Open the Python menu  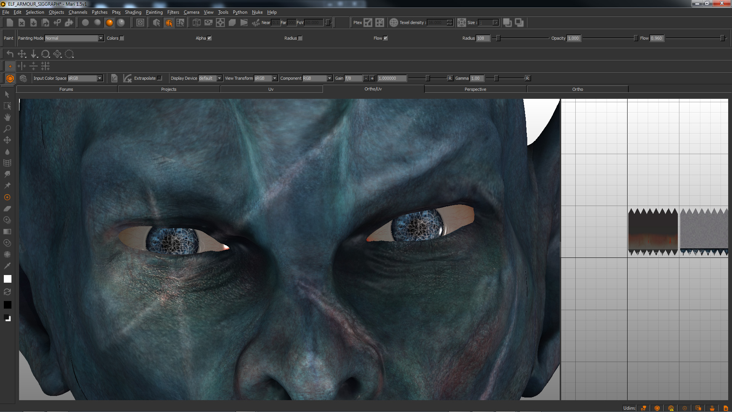240,12
